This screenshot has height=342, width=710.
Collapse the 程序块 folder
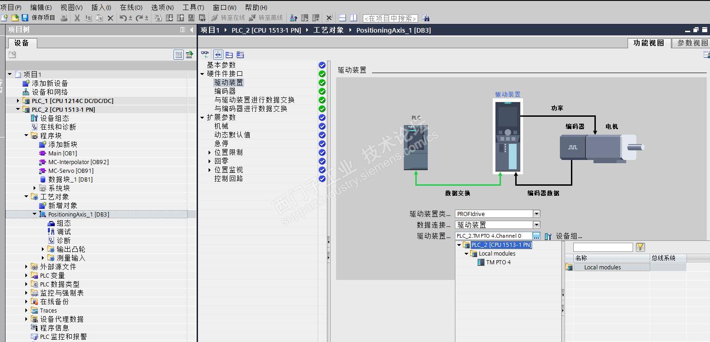tap(26, 136)
